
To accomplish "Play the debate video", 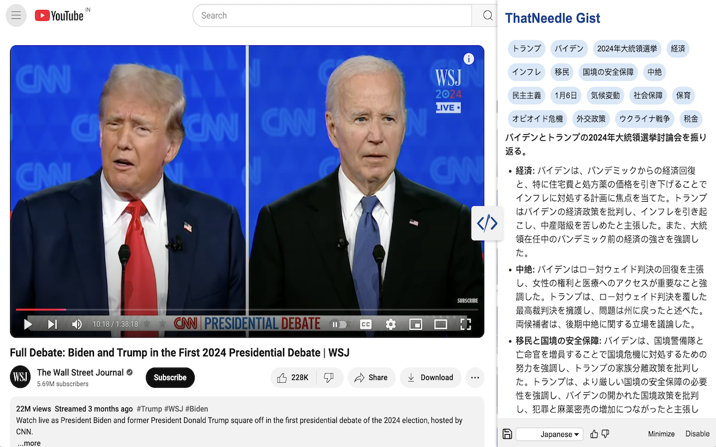I will click(28, 324).
